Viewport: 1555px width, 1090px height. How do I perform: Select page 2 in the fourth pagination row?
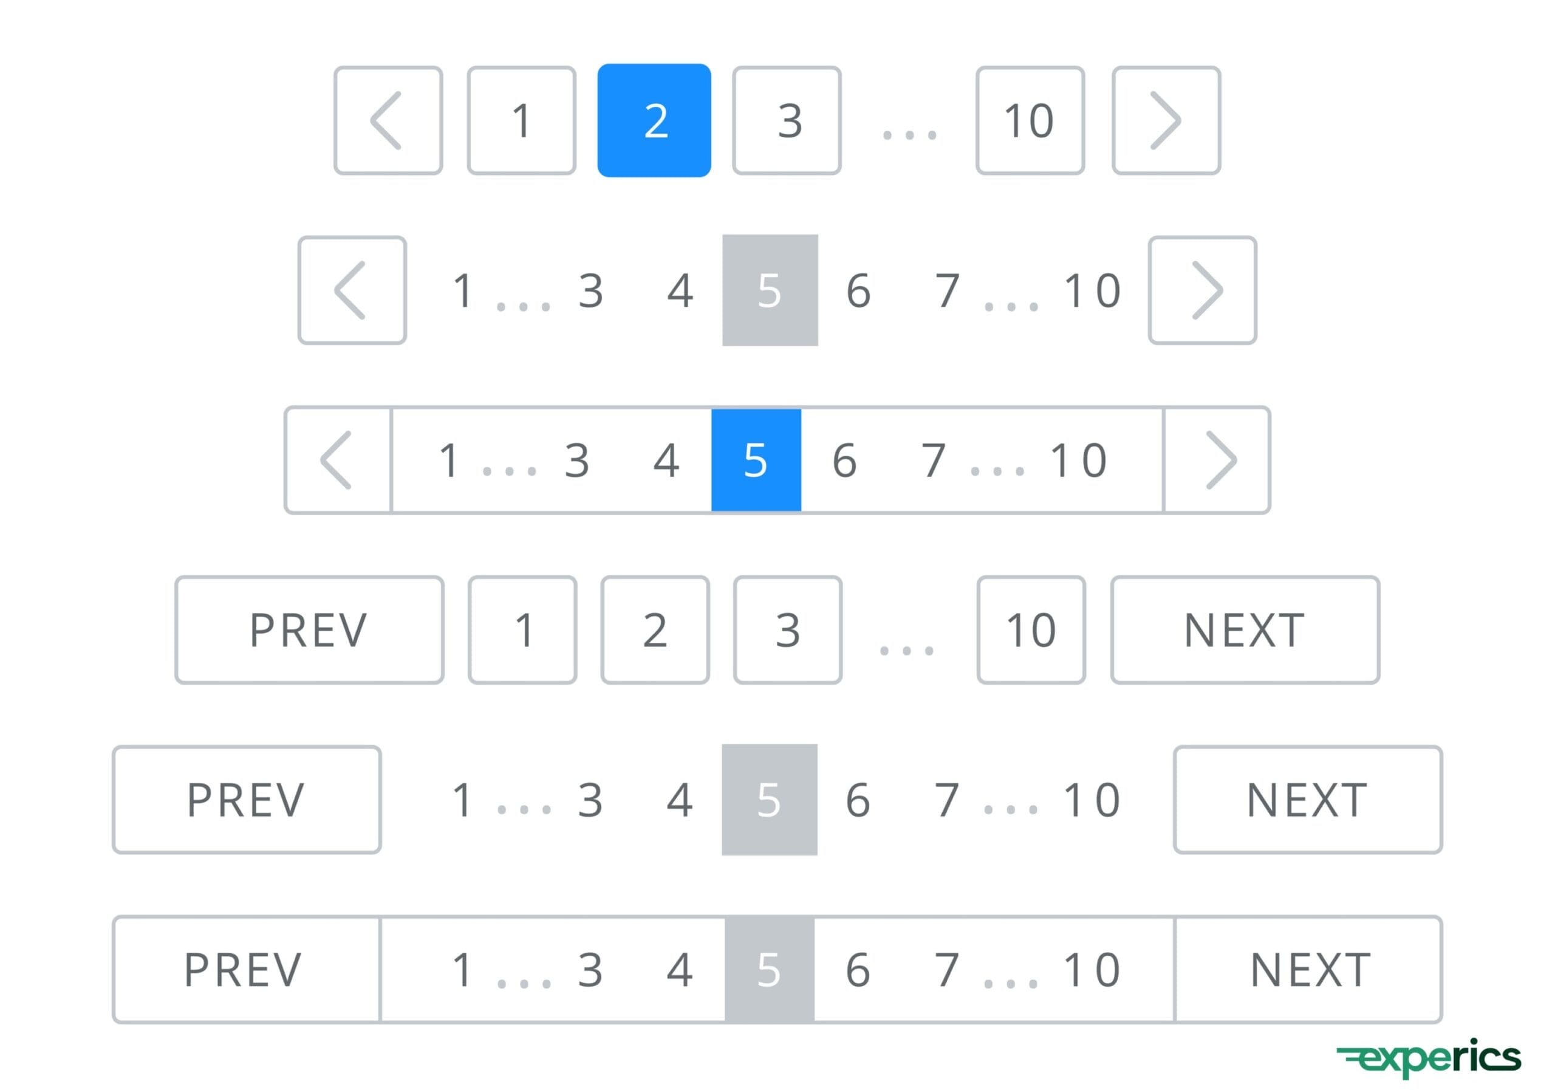[x=655, y=630]
